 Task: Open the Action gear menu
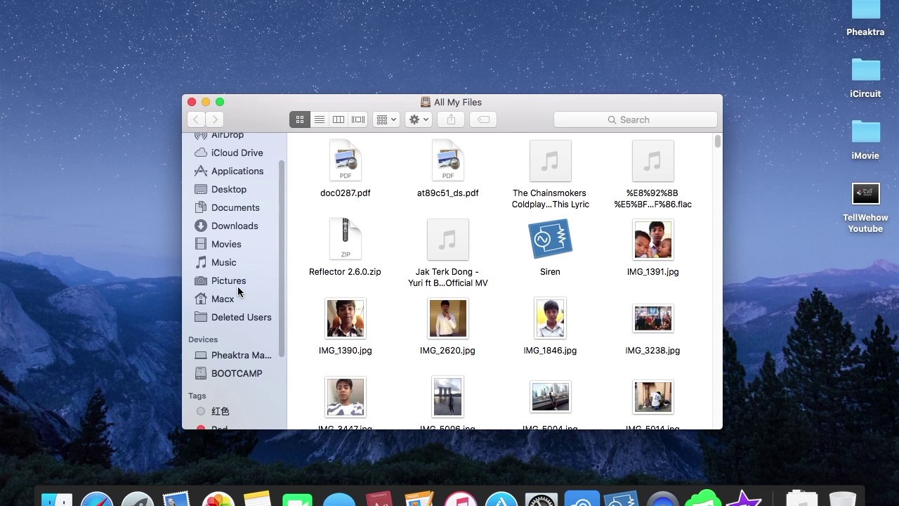point(419,119)
